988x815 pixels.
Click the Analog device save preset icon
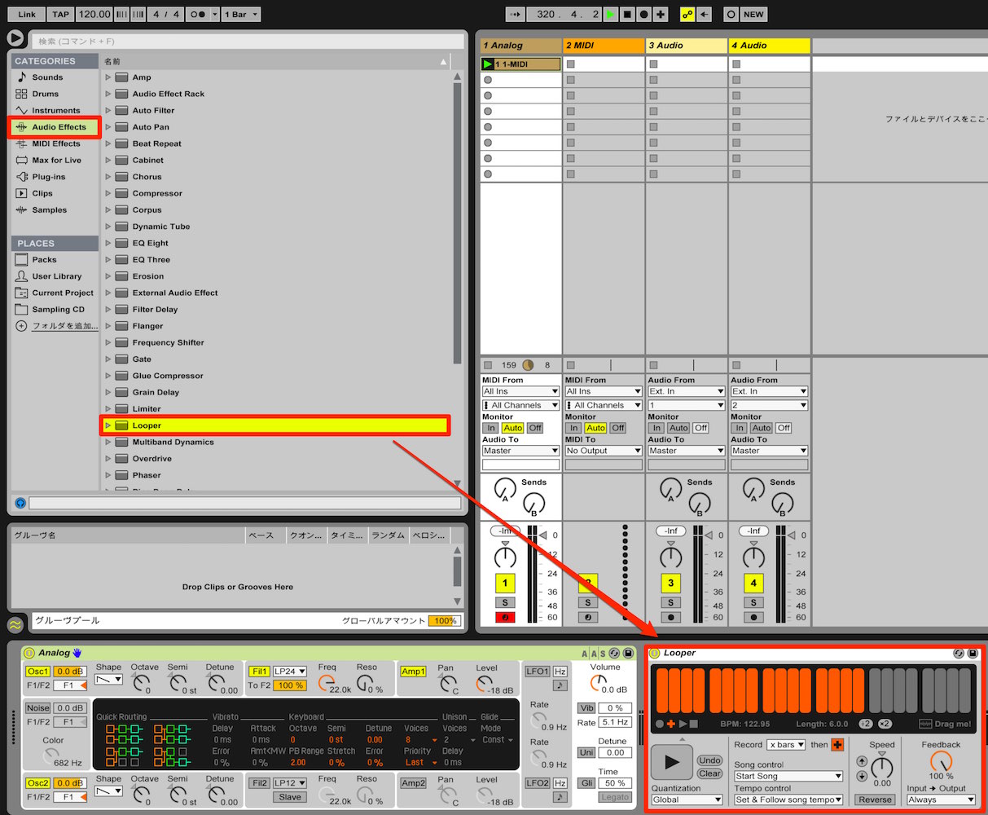(x=628, y=653)
